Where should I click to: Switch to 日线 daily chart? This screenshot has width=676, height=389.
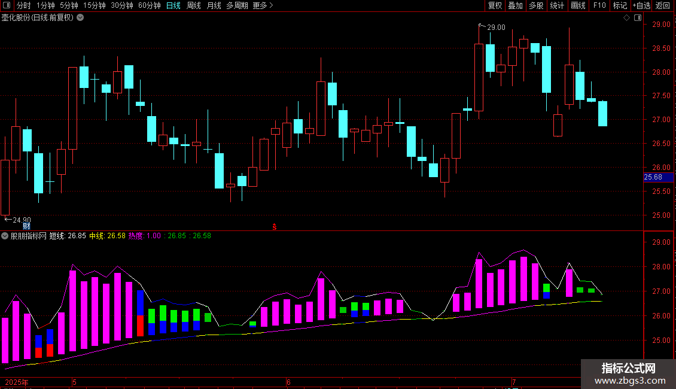pyautogui.click(x=173, y=5)
